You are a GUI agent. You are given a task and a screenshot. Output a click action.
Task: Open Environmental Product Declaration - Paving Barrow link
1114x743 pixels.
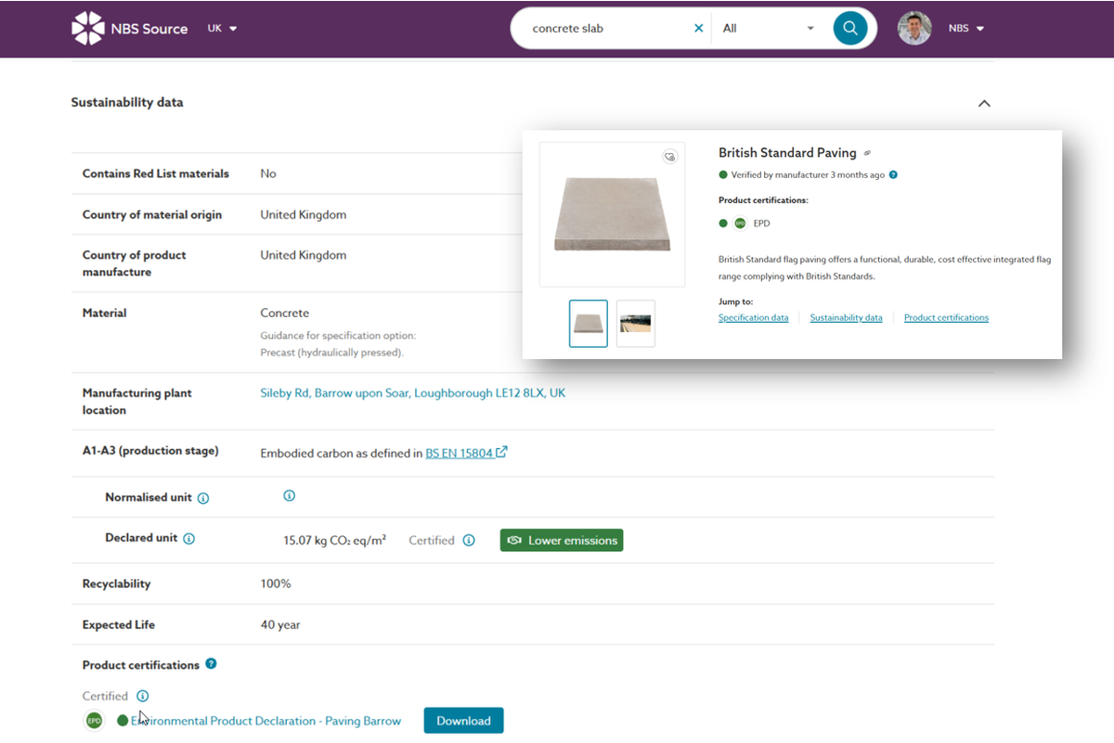click(266, 721)
